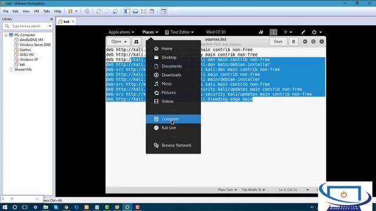Open the Tabs menu in VMware
376x211 pixels.
46,11
